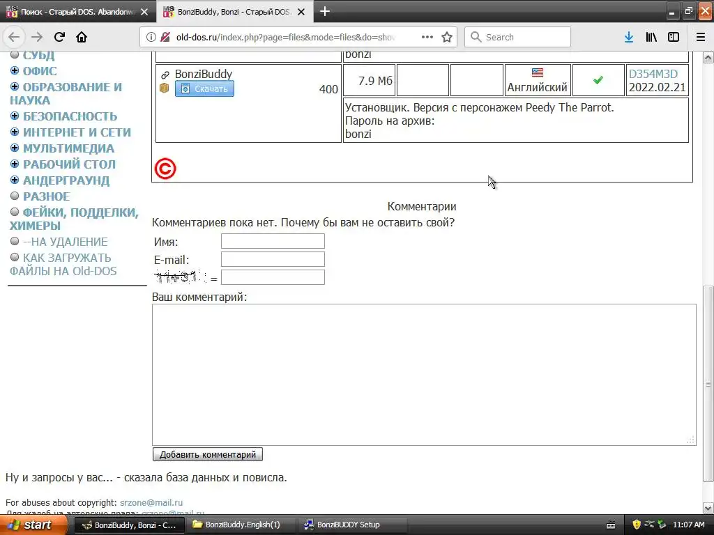Download BonziBuddy with the Скачать button

(x=204, y=88)
